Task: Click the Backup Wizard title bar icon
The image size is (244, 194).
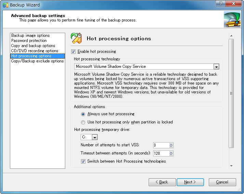Action: click(5, 5)
